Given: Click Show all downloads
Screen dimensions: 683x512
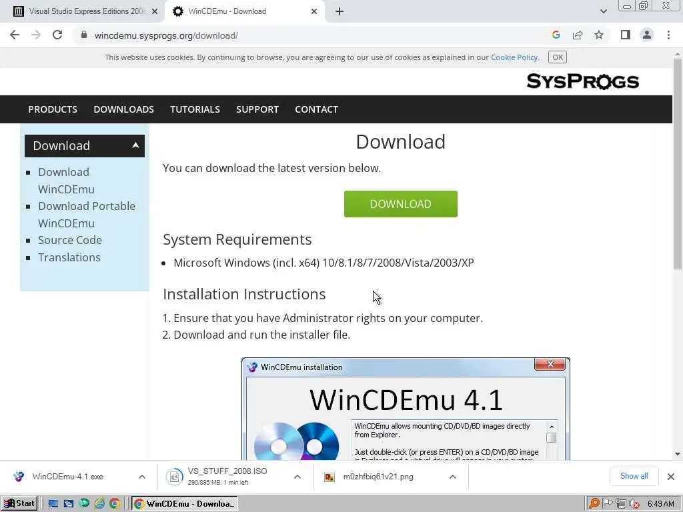Looking at the screenshot, I should 634,476.
